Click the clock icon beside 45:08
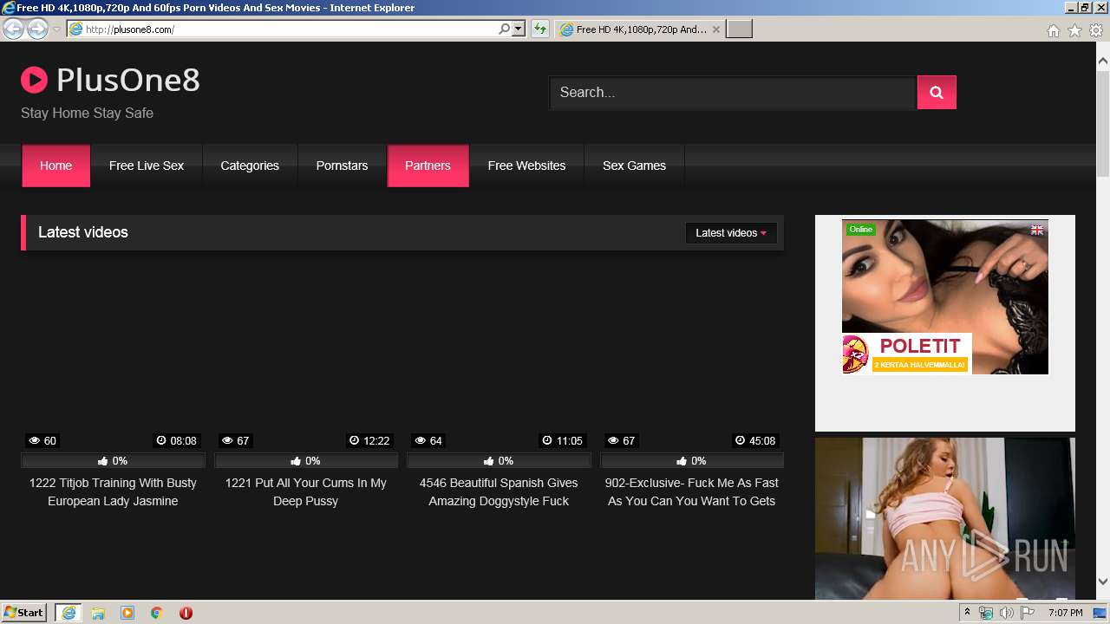 (x=740, y=440)
